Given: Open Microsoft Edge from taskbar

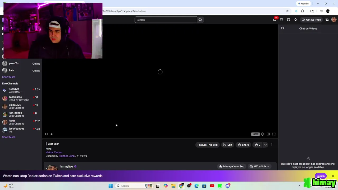Looking at the screenshot, I should coord(196,186).
